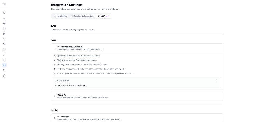Open the dashboard grid icon
The width and height of the screenshot is (265, 122).
coord(4,23)
